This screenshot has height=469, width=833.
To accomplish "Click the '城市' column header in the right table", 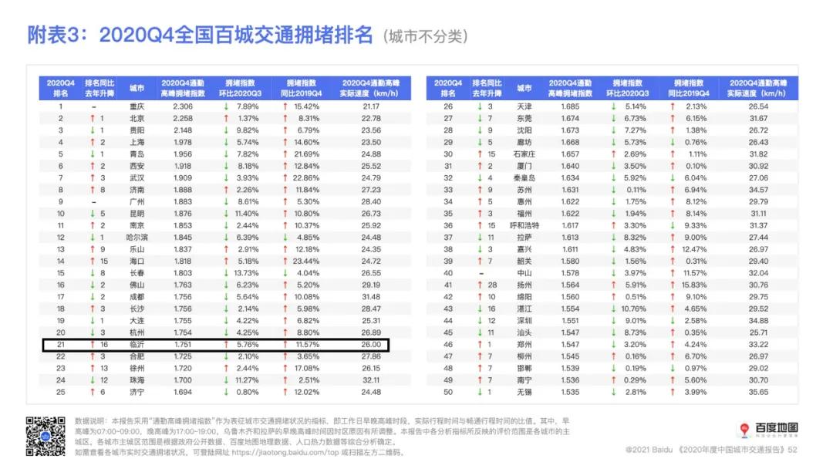I will pos(524,88).
